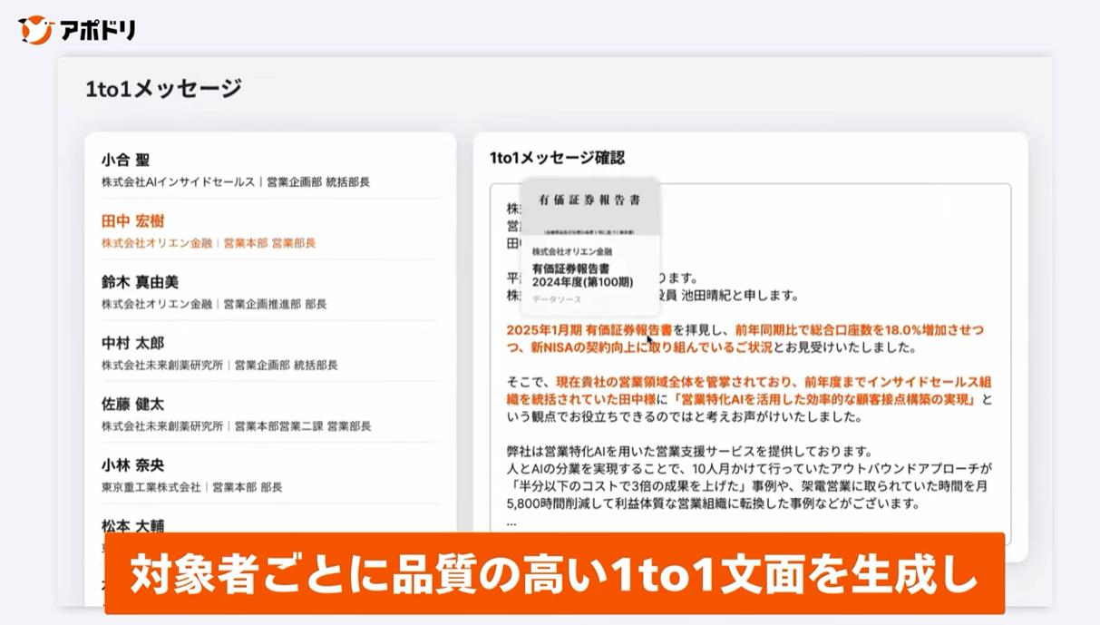Click 有価証券報告書 2024年度(第100期) title in popup

(x=582, y=276)
